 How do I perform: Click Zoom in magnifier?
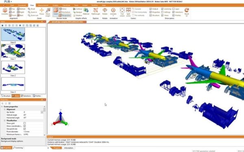(33, 12)
